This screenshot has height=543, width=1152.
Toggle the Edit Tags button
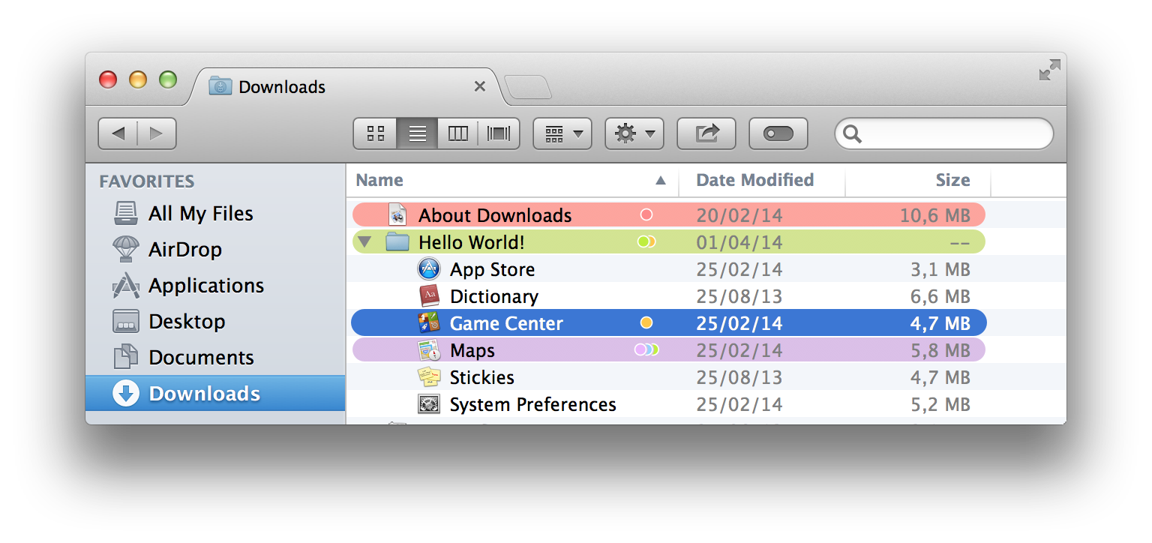pyautogui.click(x=778, y=134)
